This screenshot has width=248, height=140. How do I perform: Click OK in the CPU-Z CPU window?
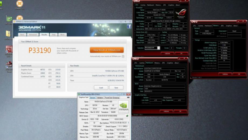181,53
